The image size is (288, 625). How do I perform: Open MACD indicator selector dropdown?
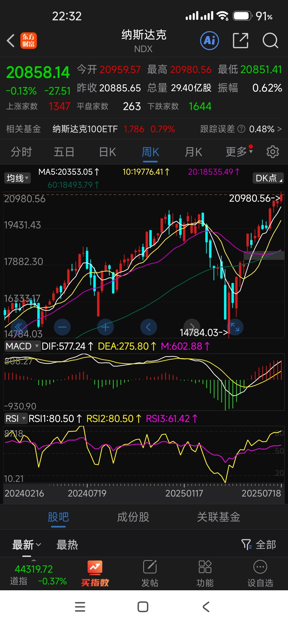tap(22, 346)
